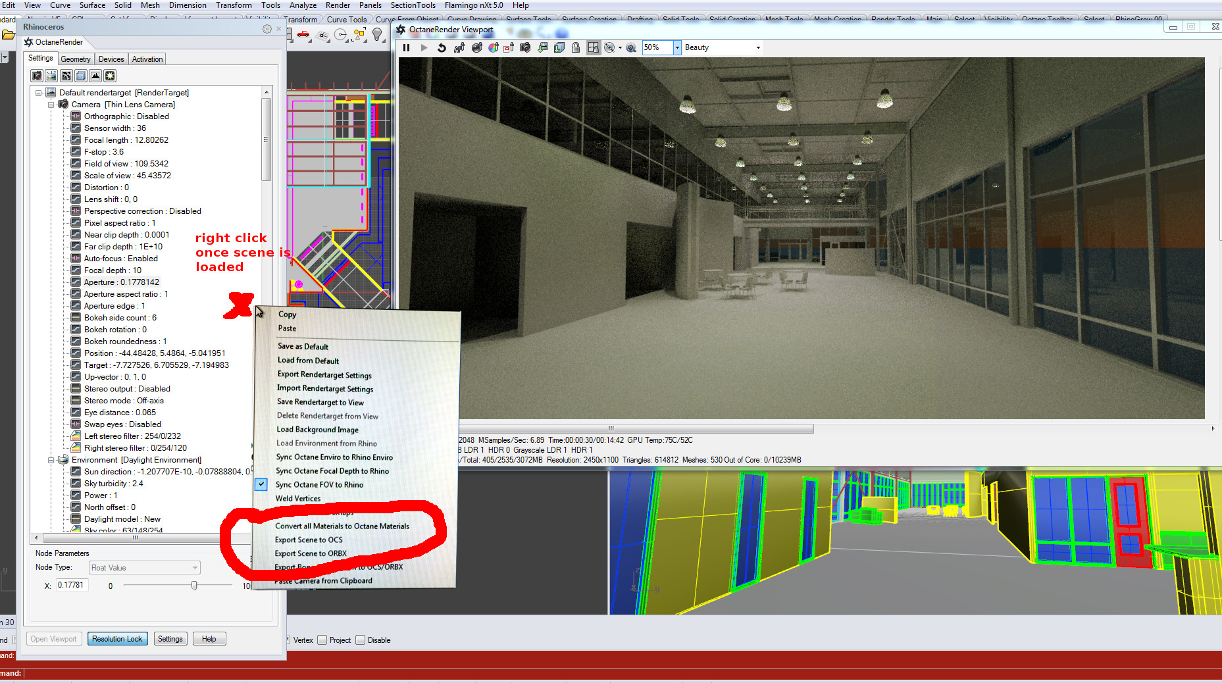The width and height of the screenshot is (1222, 683).
Task: Switch to the Geometry tab
Action: pos(76,59)
